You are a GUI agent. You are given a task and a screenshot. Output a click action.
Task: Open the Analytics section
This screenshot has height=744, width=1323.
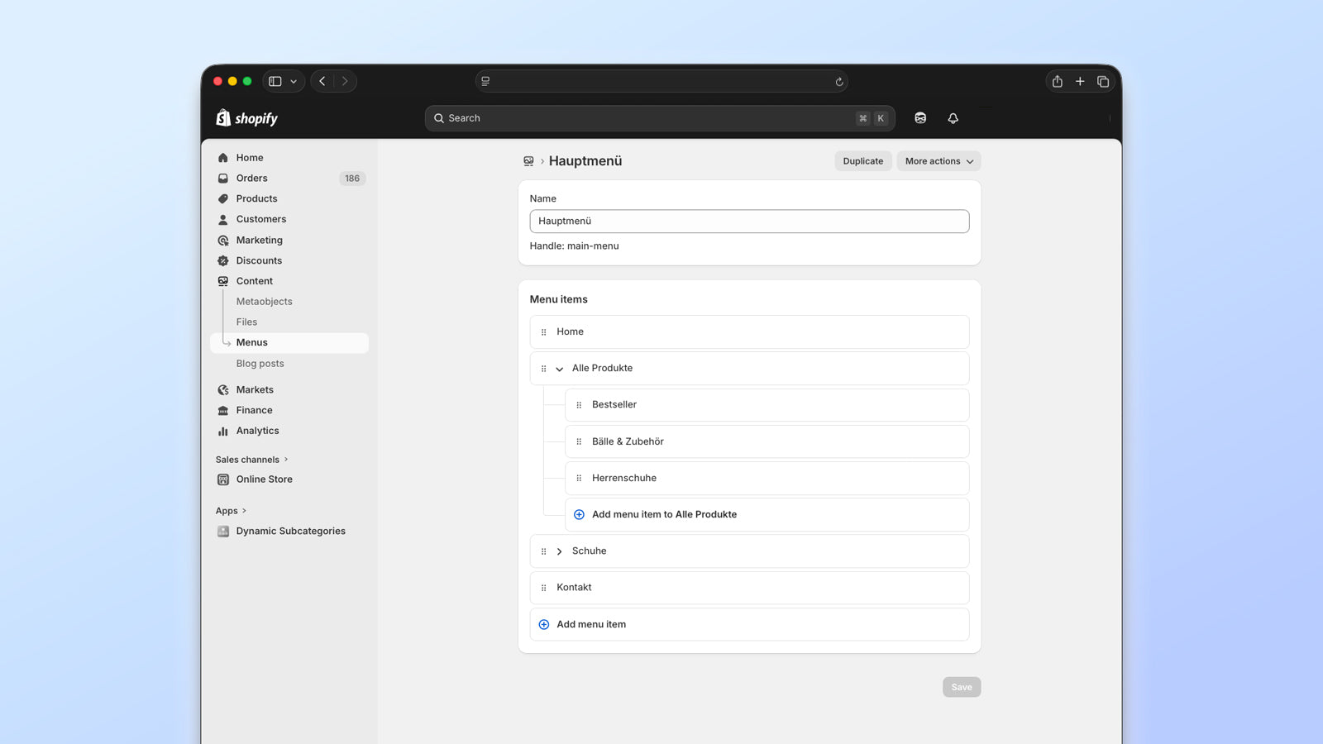tap(257, 430)
